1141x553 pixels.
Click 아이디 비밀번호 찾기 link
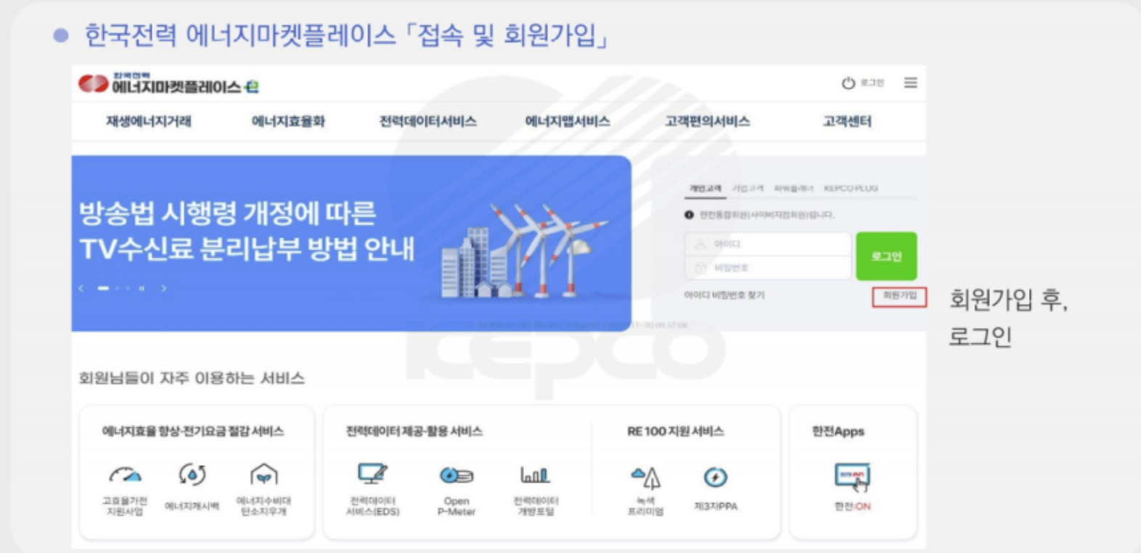pyautogui.click(x=724, y=295)
